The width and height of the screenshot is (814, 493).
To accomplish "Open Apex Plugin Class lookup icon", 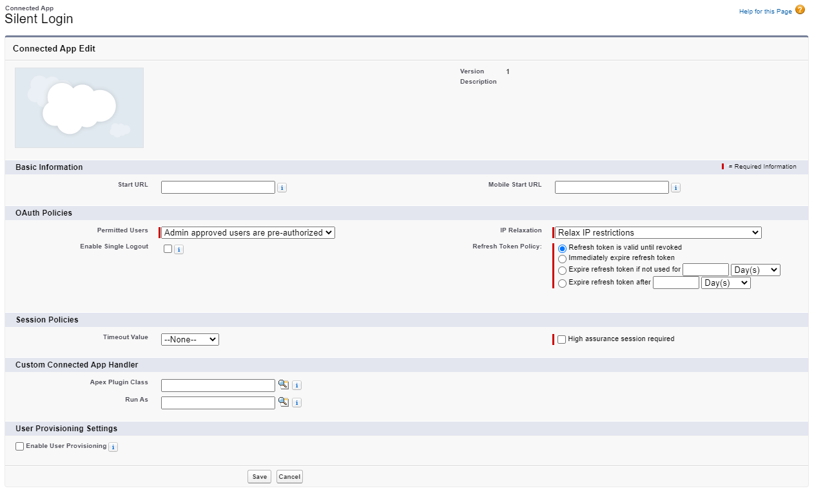I will click(x=283, y=385).
